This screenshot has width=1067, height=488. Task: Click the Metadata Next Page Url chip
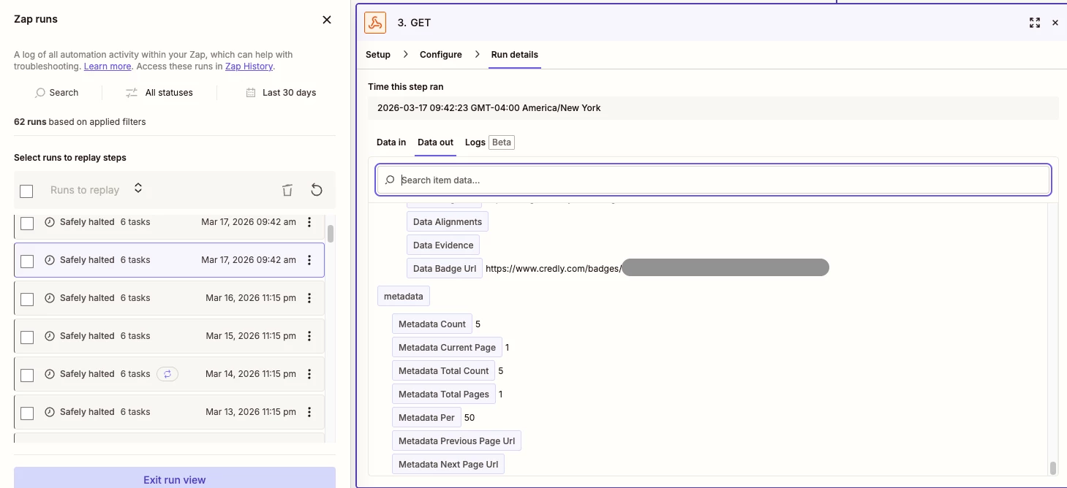tap(448, 465)
